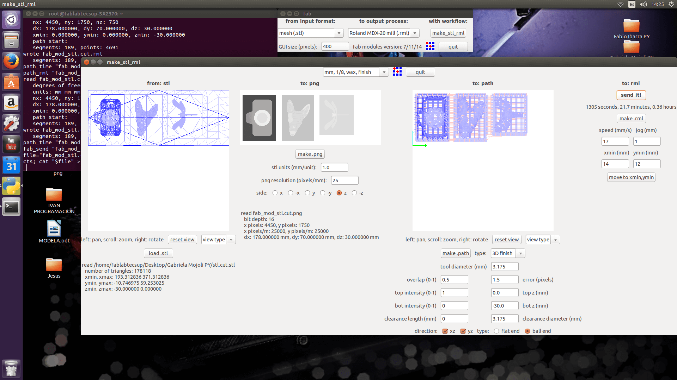Screen dimensions: 677x380
Task: Open the 3D finish path type dropdown
Action: (508, 253)
